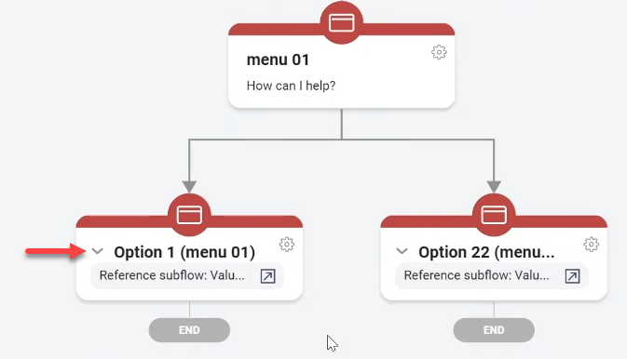
Task: Click arrowhead connector into Option 22
Action: click(x=494, y=187)
